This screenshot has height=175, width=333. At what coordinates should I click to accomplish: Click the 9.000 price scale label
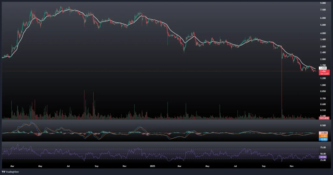tap(323, 3)
